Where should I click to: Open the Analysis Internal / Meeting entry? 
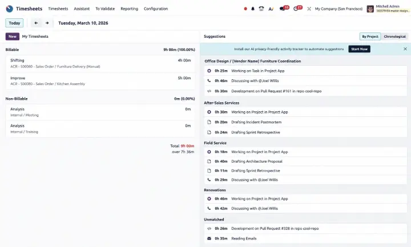pyautogui.click(x=100, y=112)
